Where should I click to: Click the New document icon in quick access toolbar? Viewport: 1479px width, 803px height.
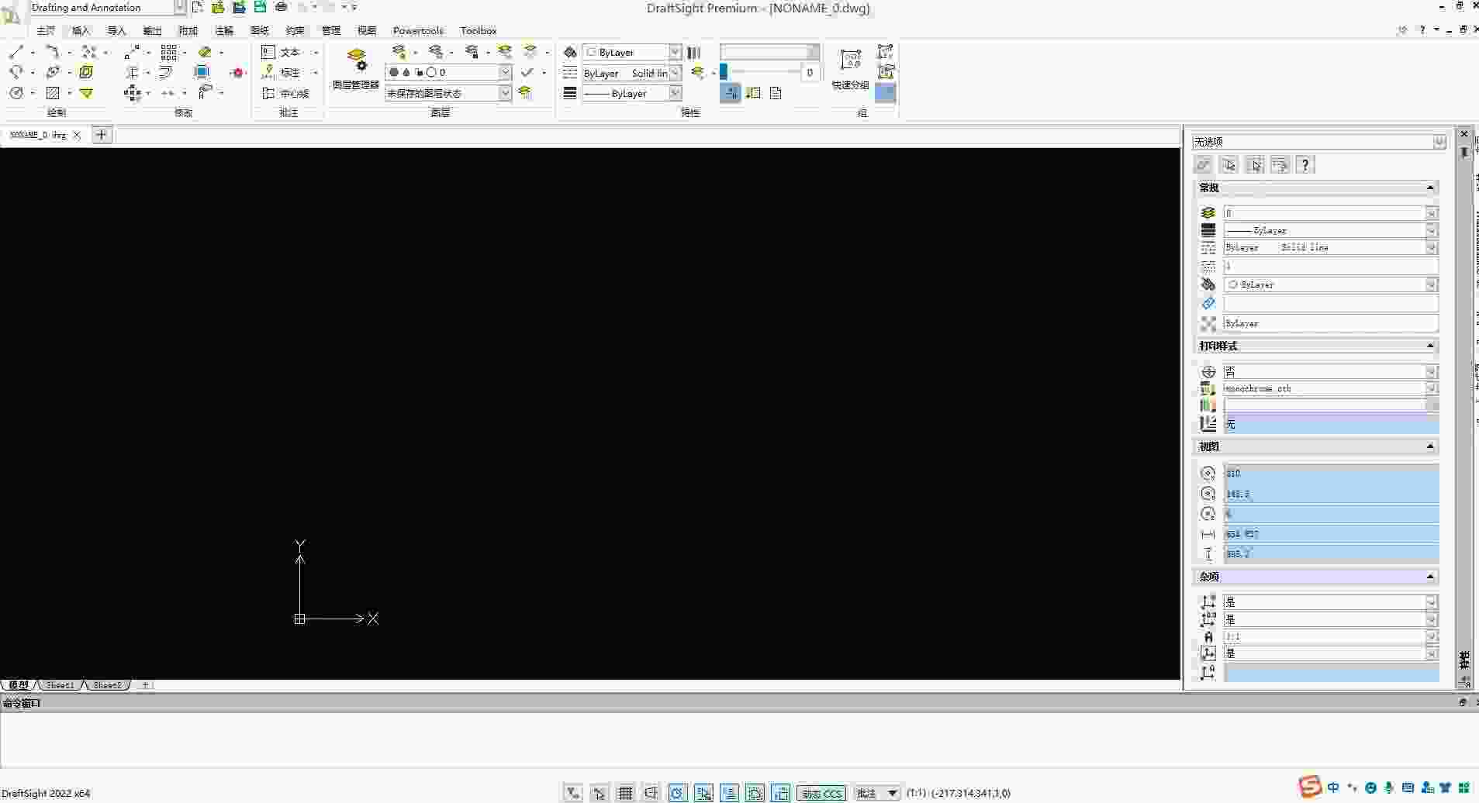point(198,7)
